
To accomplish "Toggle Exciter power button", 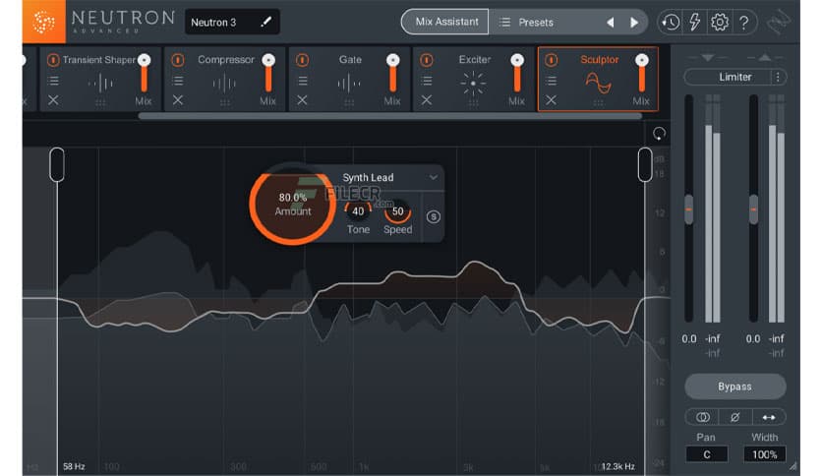I will coord(427,60).
